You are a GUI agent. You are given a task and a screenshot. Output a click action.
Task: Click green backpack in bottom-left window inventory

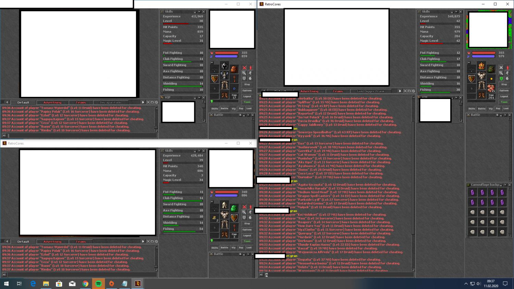pos(234,209)
